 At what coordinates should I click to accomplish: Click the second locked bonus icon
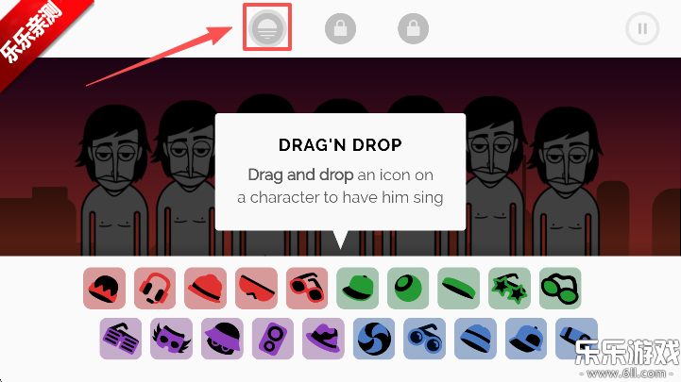coord(340,28)
